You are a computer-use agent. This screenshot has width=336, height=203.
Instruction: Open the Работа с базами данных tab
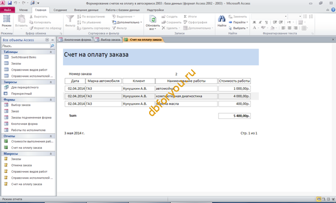click(123, 10)
